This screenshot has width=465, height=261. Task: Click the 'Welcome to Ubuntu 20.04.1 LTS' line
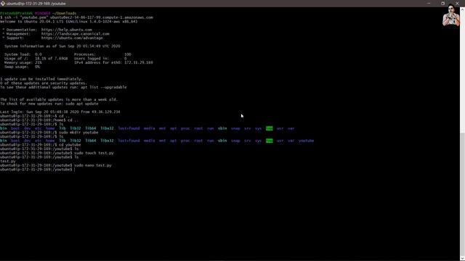tap(69, 22)
